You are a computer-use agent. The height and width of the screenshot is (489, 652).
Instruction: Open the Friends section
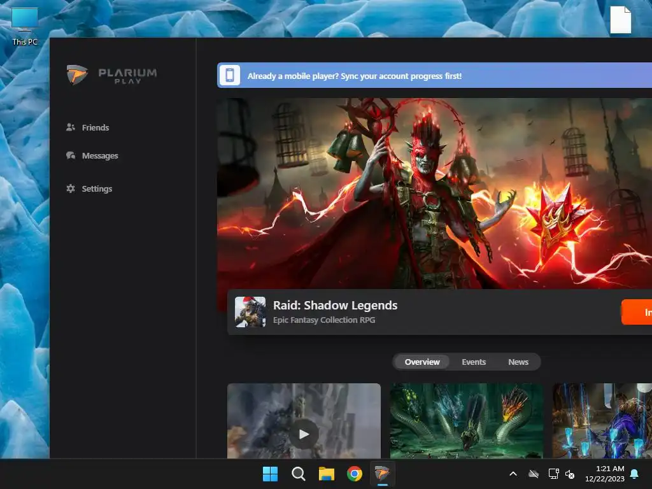pos(87,127)
